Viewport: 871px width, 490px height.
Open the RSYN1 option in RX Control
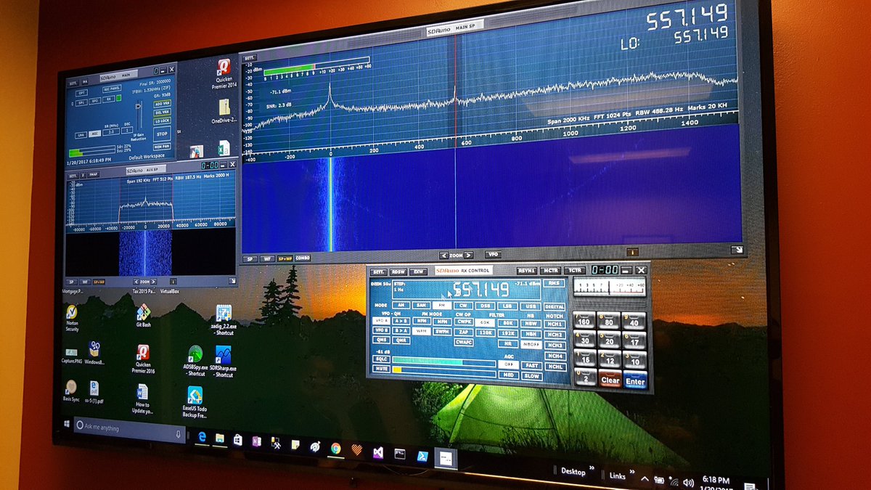(x=527, y=271)
